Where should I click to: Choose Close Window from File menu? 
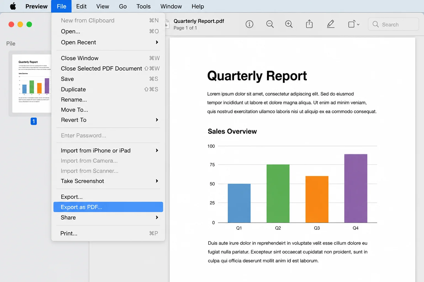[x=108, y=58]
